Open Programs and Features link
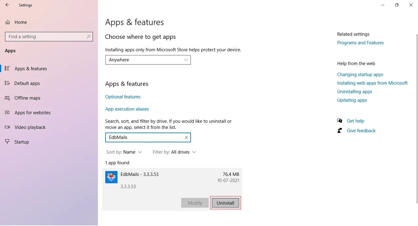The image size is (418, 226). point(360,43)
